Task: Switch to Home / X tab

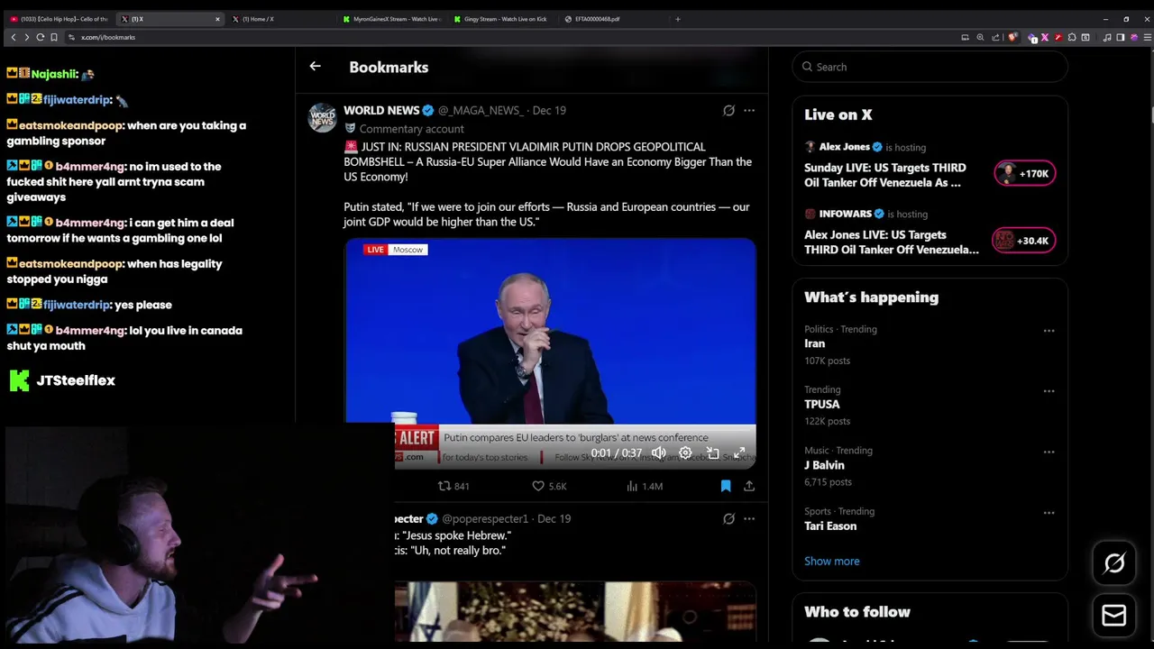Action: (x=279, y=19)
